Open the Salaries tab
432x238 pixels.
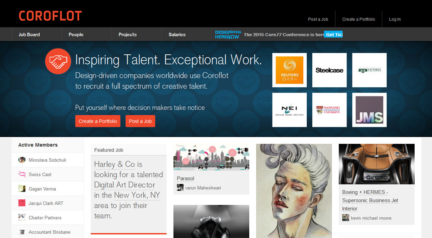pos(177,34)
